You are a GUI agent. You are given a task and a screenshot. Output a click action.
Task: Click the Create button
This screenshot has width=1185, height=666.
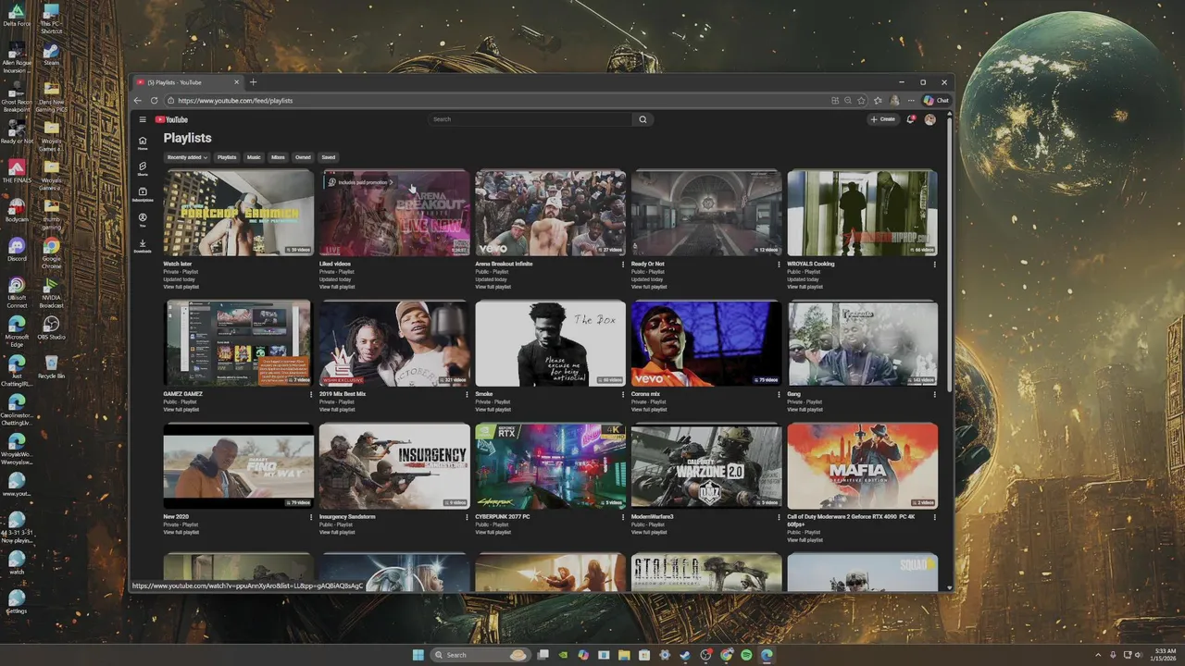pyautogui.click(x=883, y=119)
